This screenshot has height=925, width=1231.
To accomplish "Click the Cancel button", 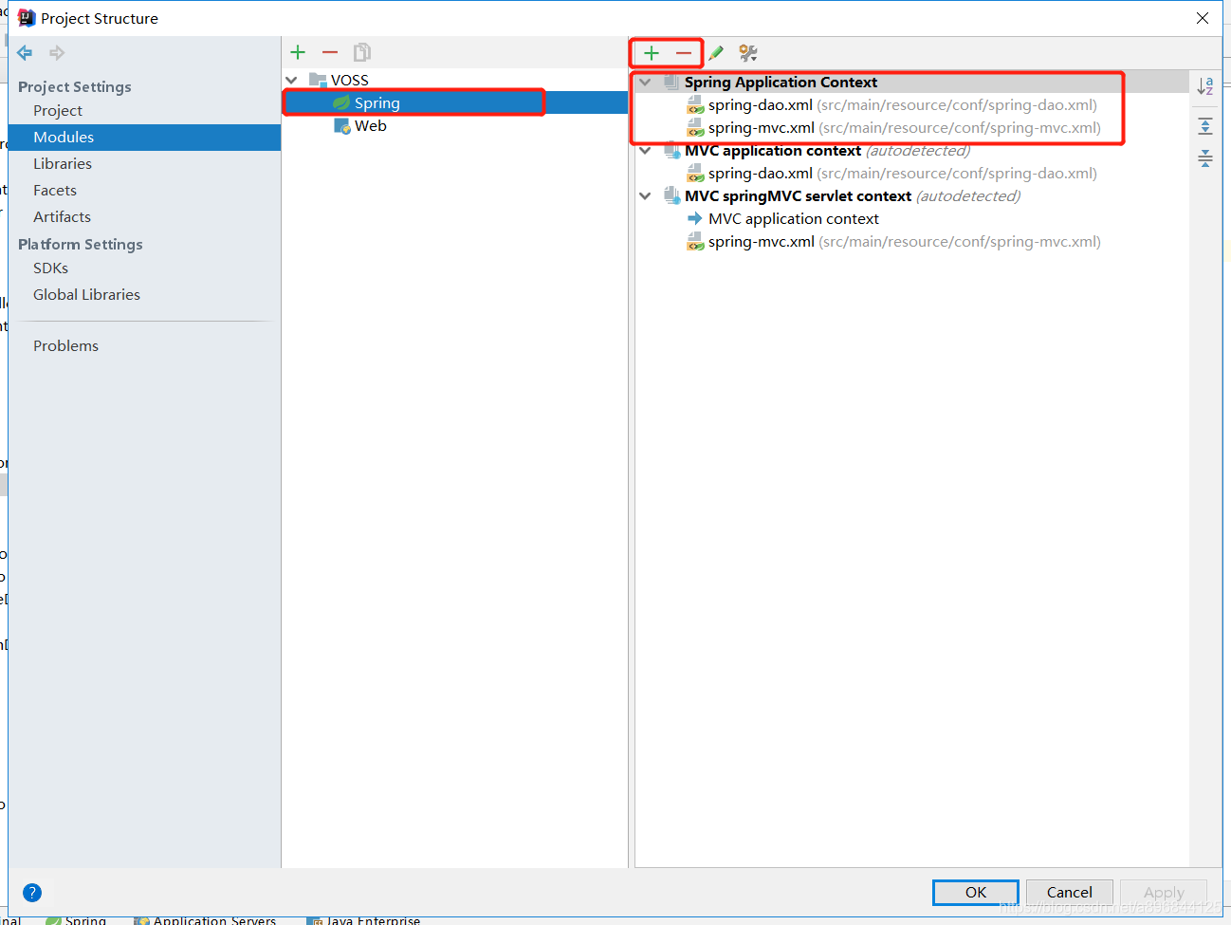I will [x=1070, y=893].
